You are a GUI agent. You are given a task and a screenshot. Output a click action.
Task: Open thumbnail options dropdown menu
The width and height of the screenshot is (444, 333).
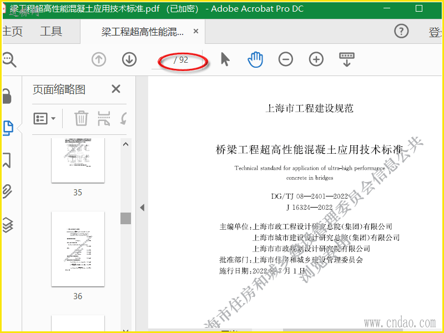pos(44,118)
